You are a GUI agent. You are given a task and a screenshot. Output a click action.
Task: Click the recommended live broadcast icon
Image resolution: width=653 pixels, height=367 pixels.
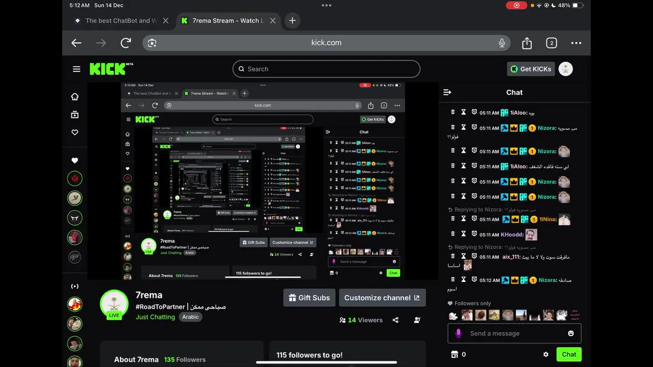(75, 286)
